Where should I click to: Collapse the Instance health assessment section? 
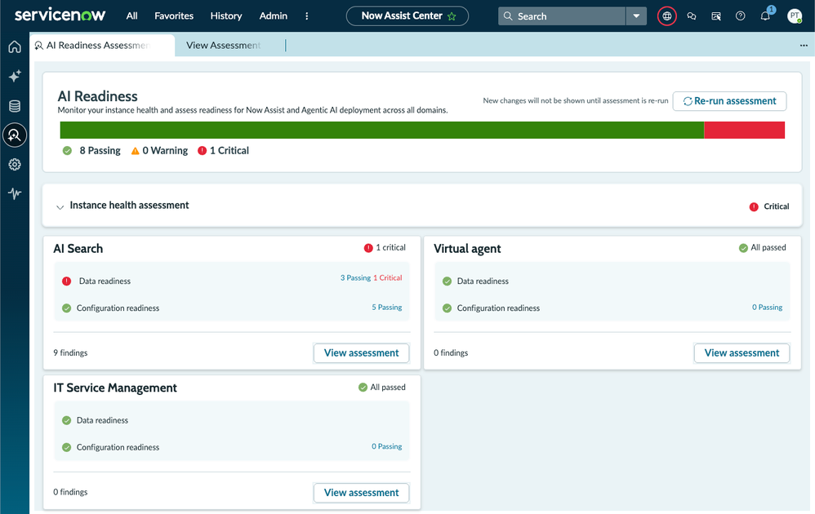pyautogui.click(x=60, y=206)
